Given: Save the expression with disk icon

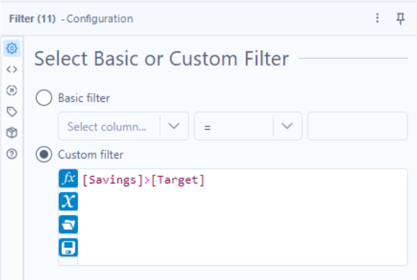Looking at the screenshot, I should coord(69,248).
